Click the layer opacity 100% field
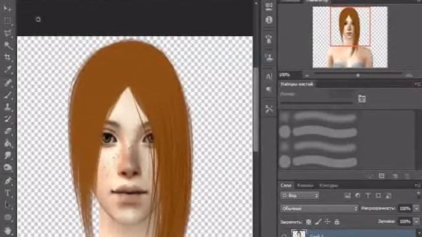 point(406,208)
